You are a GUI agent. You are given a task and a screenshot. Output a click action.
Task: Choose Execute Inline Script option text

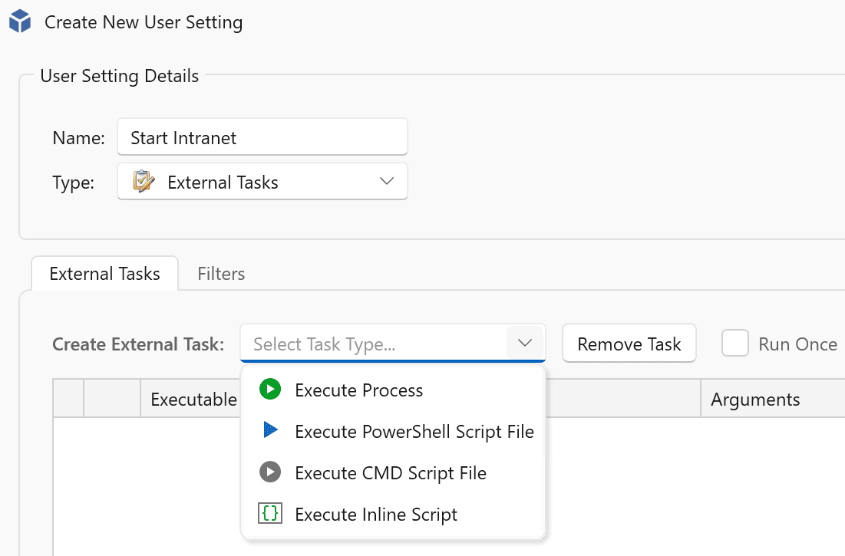pyautogui.click(x=376, y=515)
